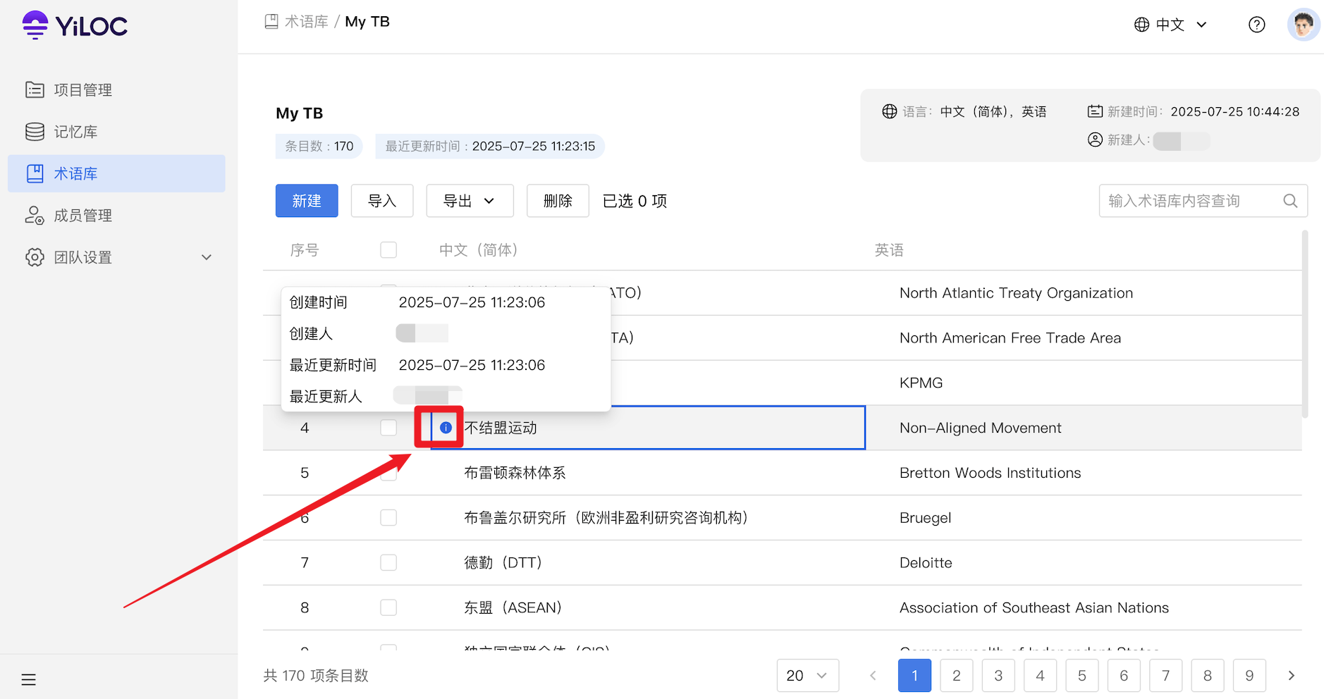Screen dimensions: 1324x699
Task: Toggle the select-all header checkbox
Action: click(388, 250)
